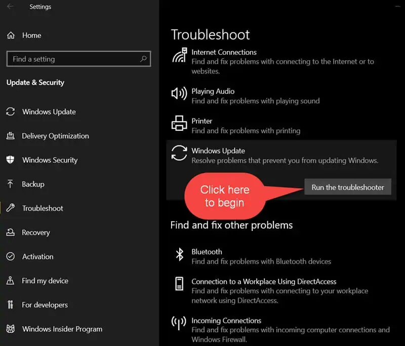The width and height of the screenshot is (405, 346).
Task: Click the Find a setting search box
Action: point(78,59)
